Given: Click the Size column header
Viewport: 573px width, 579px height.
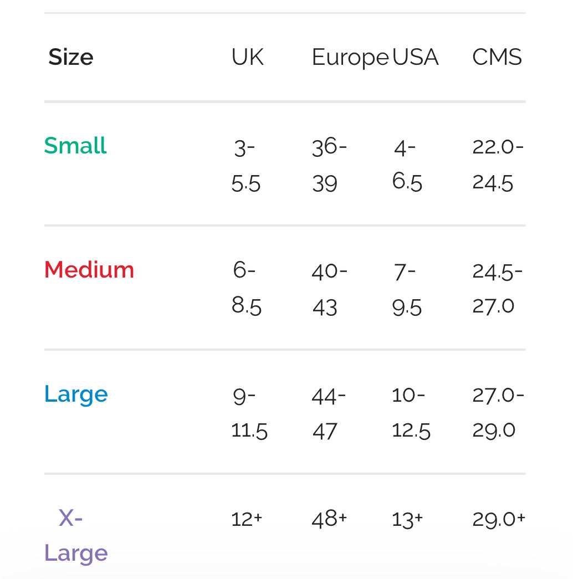Looking at the screenshot, I should pos(71,57).
